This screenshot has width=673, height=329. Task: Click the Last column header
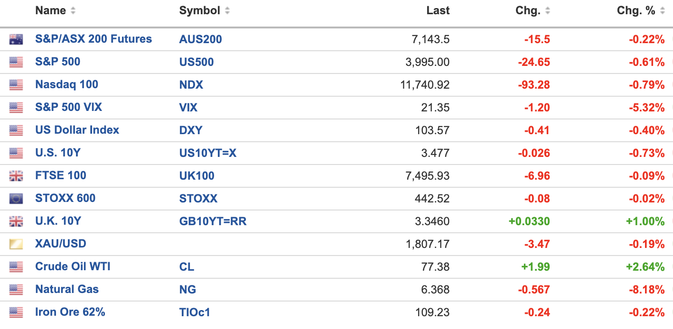(438, 11)
